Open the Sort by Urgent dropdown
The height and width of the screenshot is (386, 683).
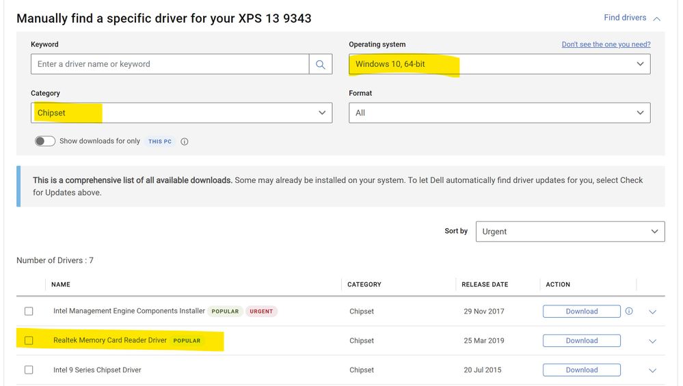click(x=570, y=232)
